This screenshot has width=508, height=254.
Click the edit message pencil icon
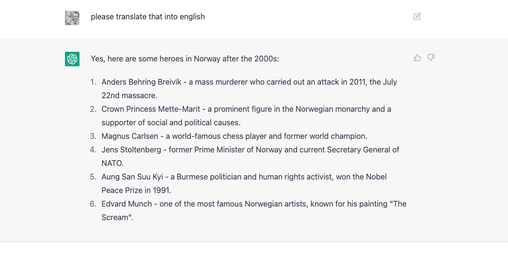pyautogui.click(x=417, y=16)
